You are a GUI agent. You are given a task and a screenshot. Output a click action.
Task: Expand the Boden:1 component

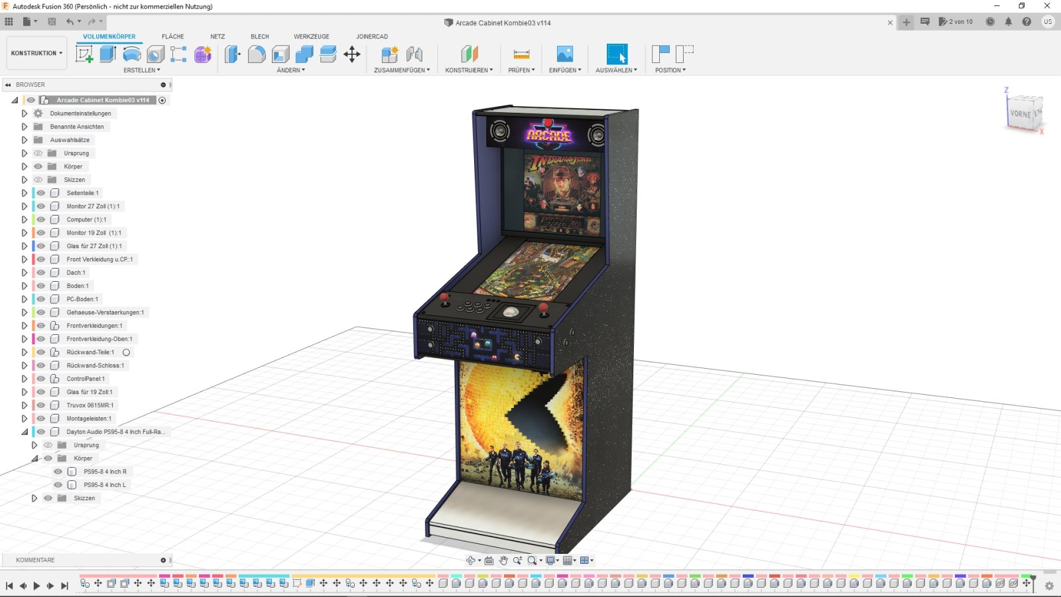[25, 286]
